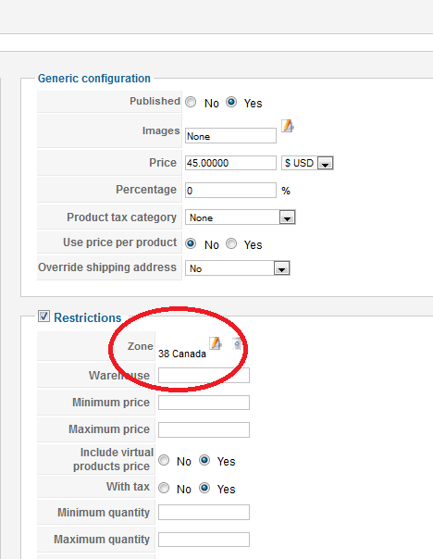Choose No for With tax
The width and height of the screenshot is (433, 559).
(x=164, y=488)
